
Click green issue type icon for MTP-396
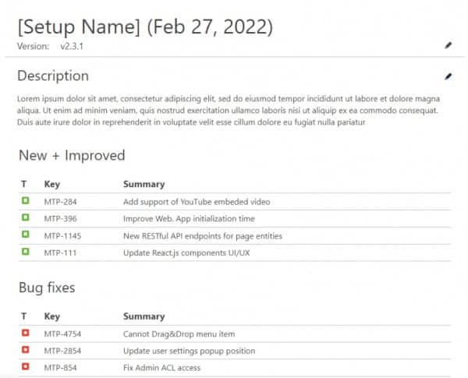[25, 219]
